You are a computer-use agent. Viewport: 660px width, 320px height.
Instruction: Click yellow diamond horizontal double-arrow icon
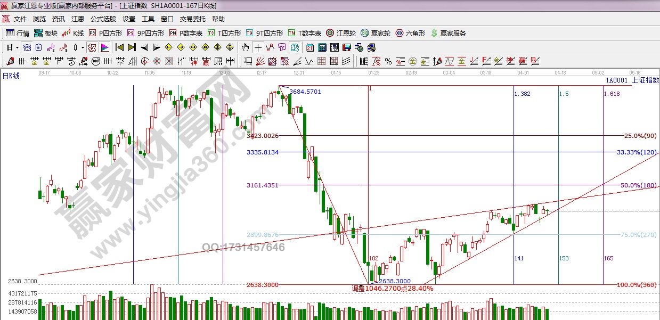click(x=193, y=47)
